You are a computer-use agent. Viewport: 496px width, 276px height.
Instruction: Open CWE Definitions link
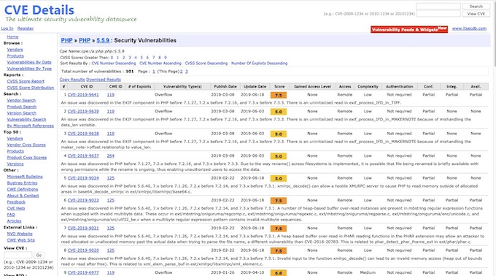coord(23,189)
